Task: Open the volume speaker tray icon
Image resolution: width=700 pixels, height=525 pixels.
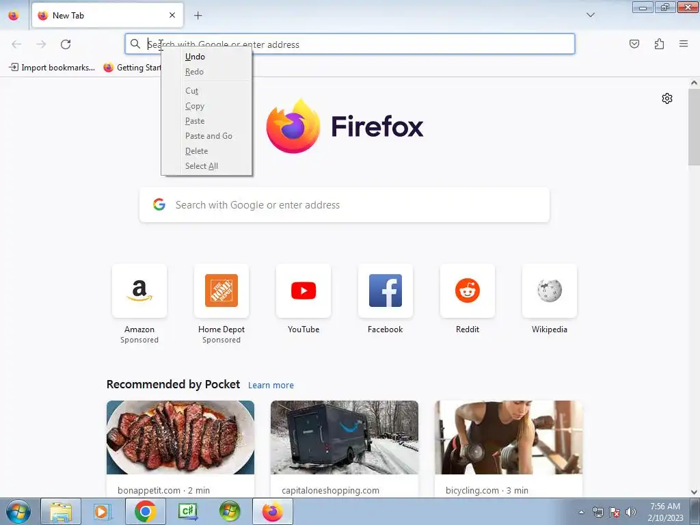Action: pos(631,512)
